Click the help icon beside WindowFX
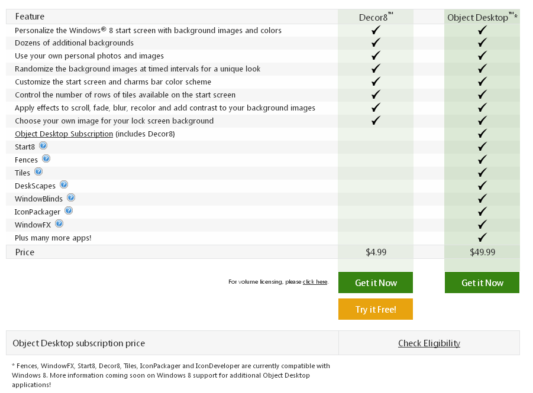The width and height of the screenshot is (533, 393). (x=59, y=223)
